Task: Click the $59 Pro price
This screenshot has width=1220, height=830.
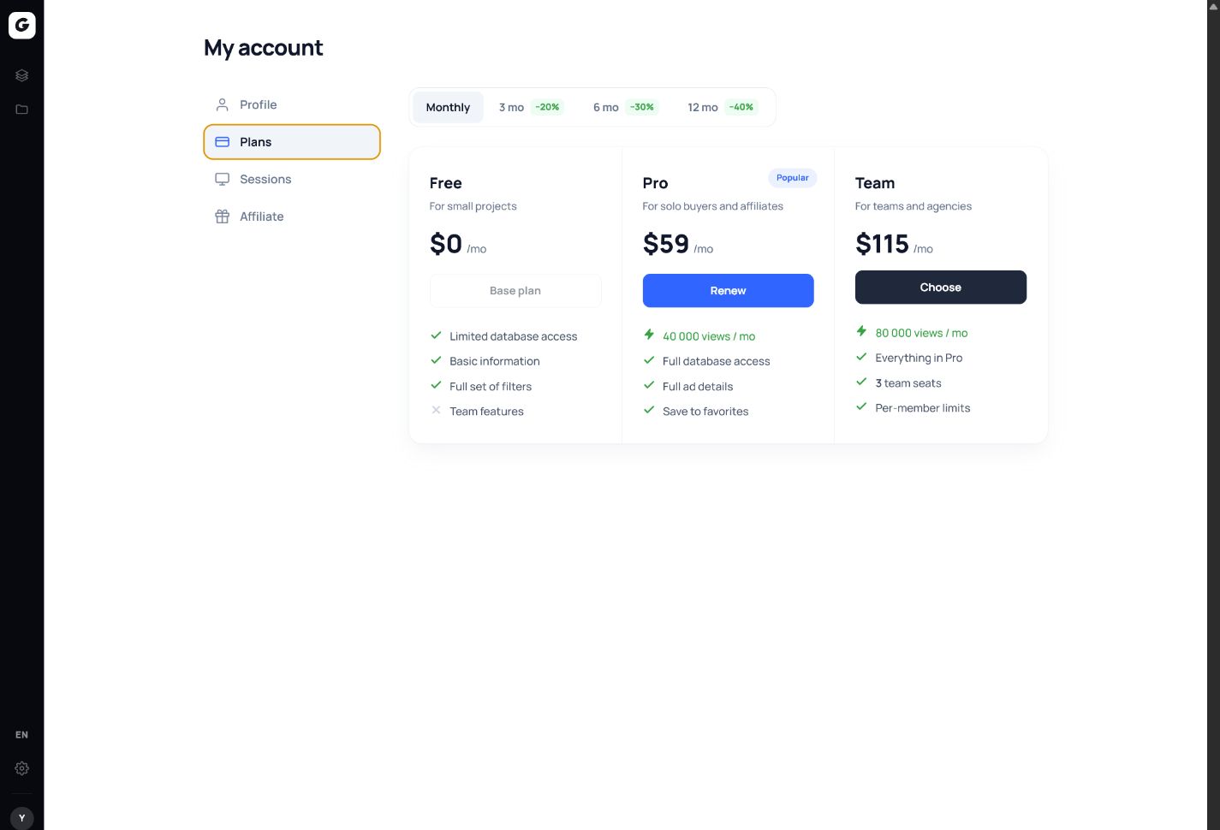Action: point(666,244)
